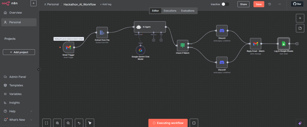The image size is (307, 127).
Task: Expand the What's New section
Action: [31, 120]
